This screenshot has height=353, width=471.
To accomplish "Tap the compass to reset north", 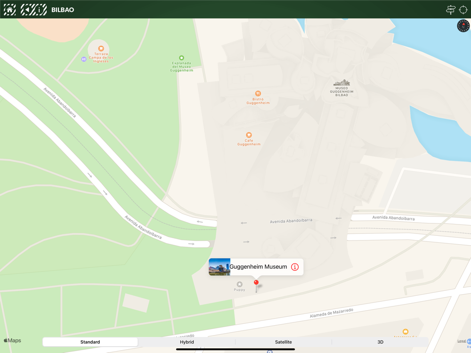I will click(x=463, y=26).
